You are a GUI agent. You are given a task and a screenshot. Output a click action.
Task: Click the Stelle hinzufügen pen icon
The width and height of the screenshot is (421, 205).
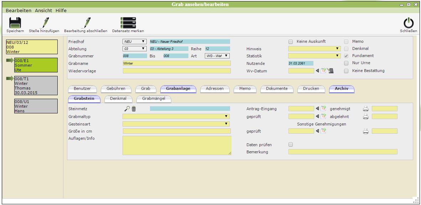pos(44,23)
